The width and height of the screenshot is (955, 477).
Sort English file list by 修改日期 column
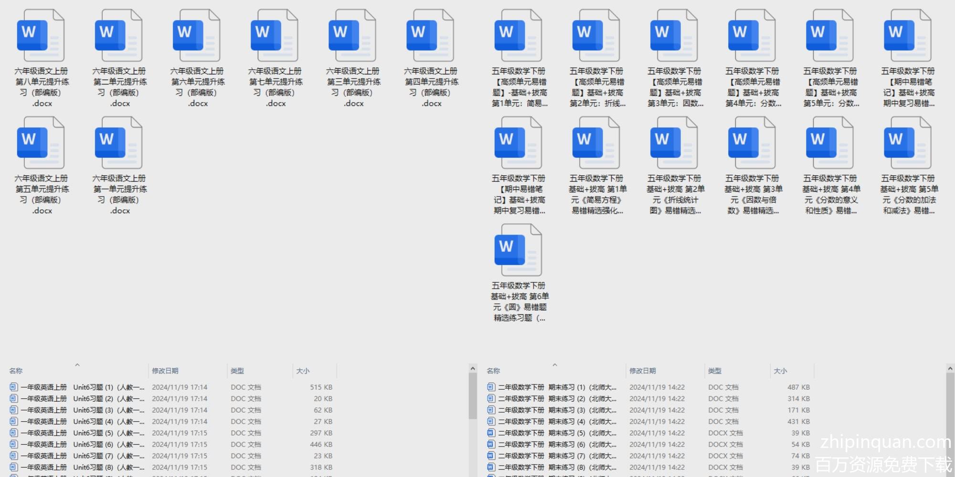tap(165, 371)
